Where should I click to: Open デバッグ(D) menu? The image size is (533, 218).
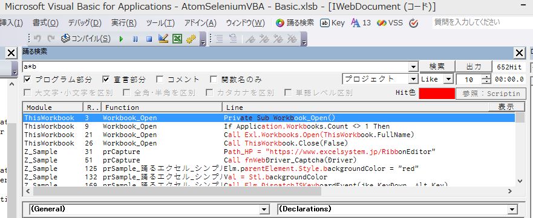(x=85, y=23)
